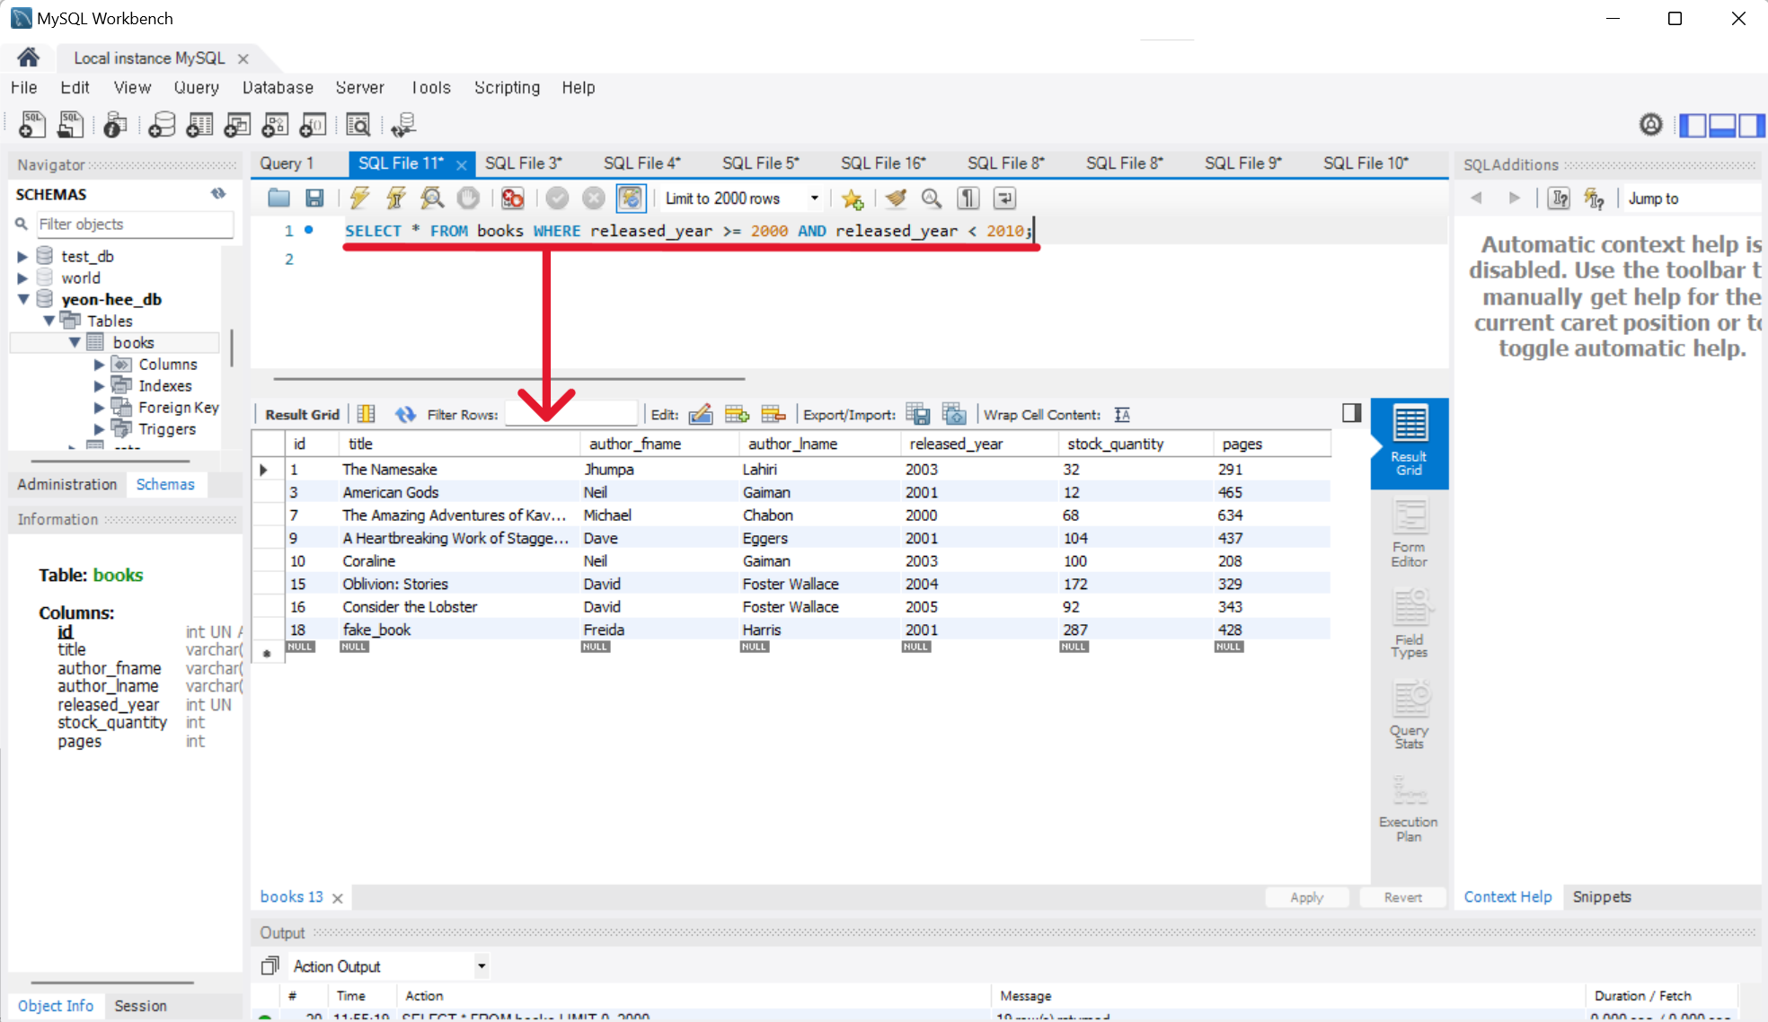This screenshot has width=1768, height=1022.
Task: Toggle wrap cell content icon
Action: [x=1122, y=414]
